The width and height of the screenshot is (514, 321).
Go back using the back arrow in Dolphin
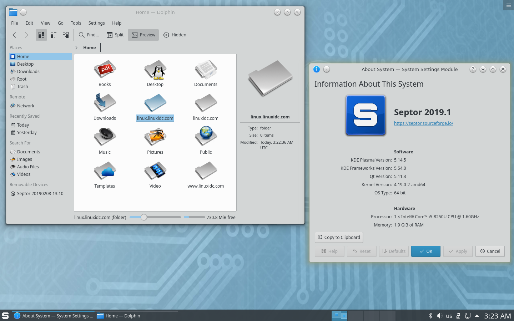coord(14,35)
